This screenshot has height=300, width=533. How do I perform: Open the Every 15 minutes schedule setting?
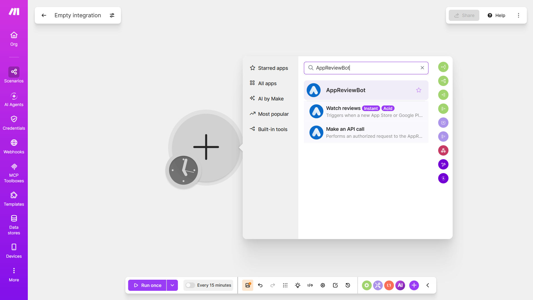click(214, 285)
